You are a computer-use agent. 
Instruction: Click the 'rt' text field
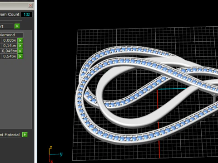point(7,26)
